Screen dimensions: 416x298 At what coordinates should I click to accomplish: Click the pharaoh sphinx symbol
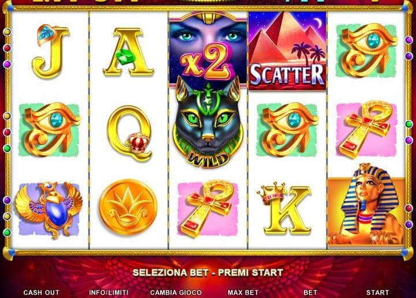366,204
